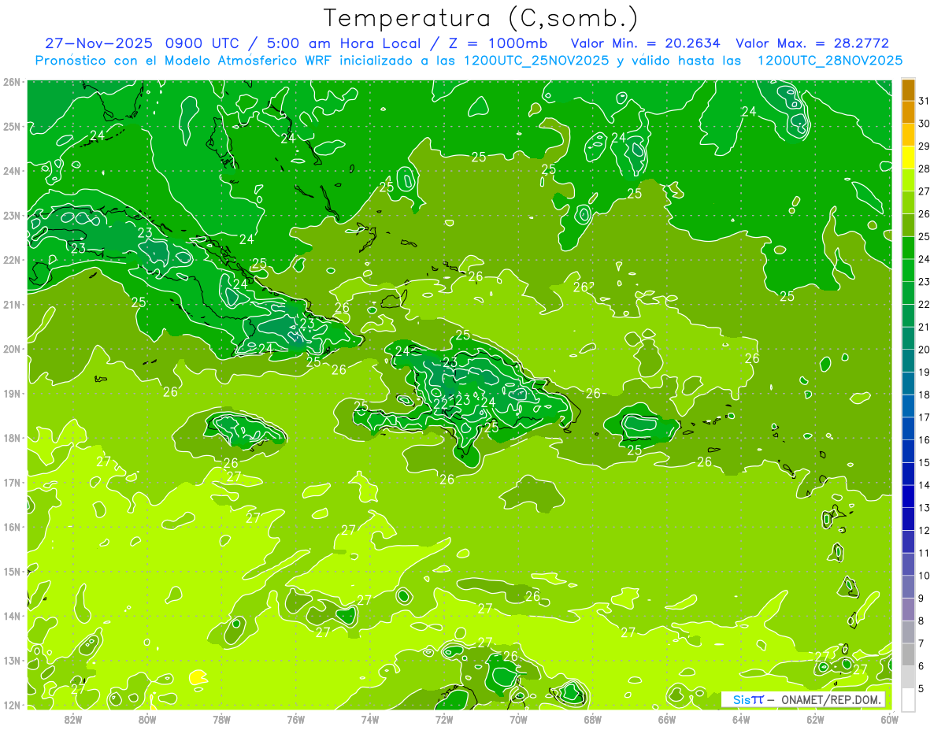Click the 74W longitude axis label
The width and height of the screenshot is (945, 730).
[369, 719]
